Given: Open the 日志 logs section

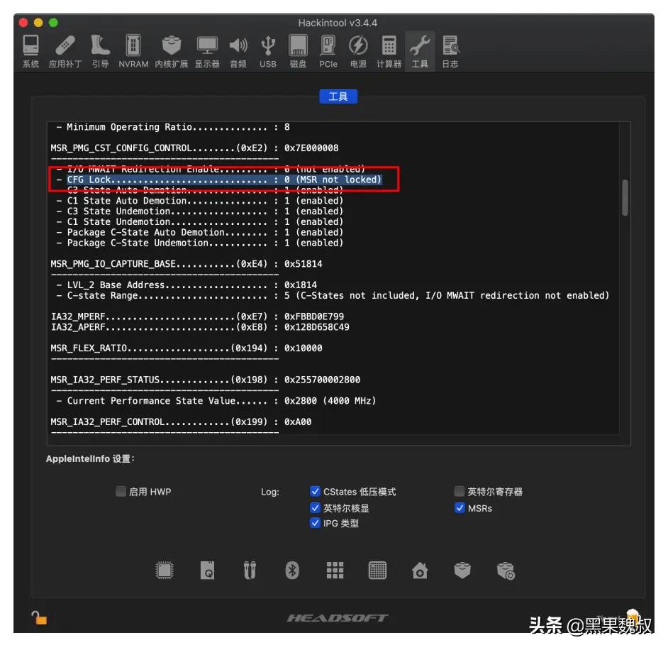Looking at the screenshot, I should click(x=450, y=52).
